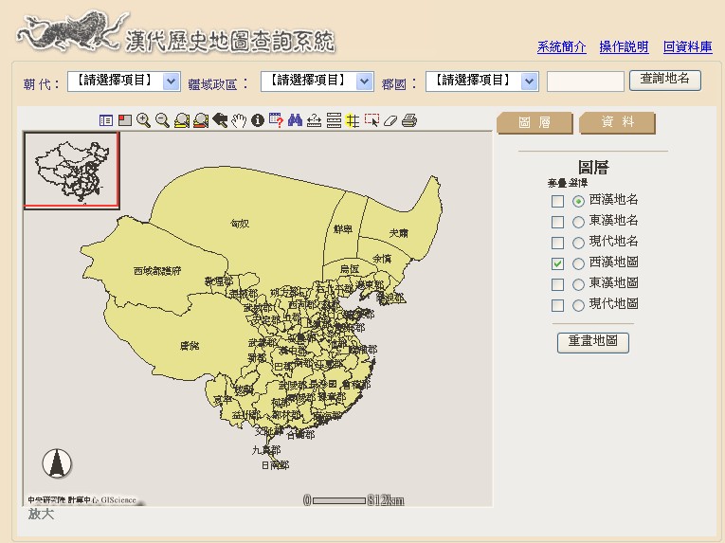Click the printer icon to print map
Viewport: 725px width, 543px height.
(409, 120)
